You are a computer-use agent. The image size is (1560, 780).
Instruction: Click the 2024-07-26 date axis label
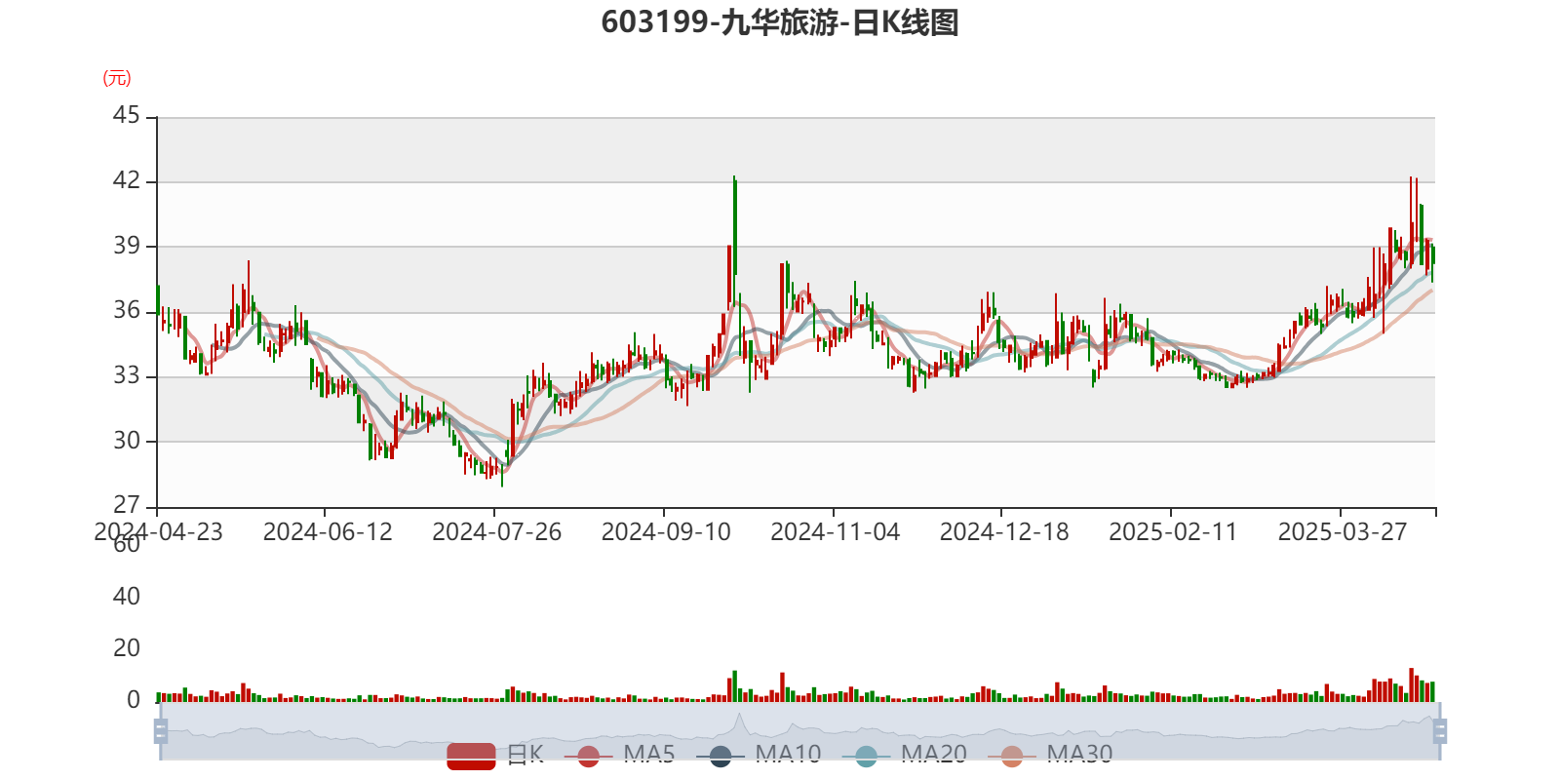pyautogui.click(x=496, y=532)
